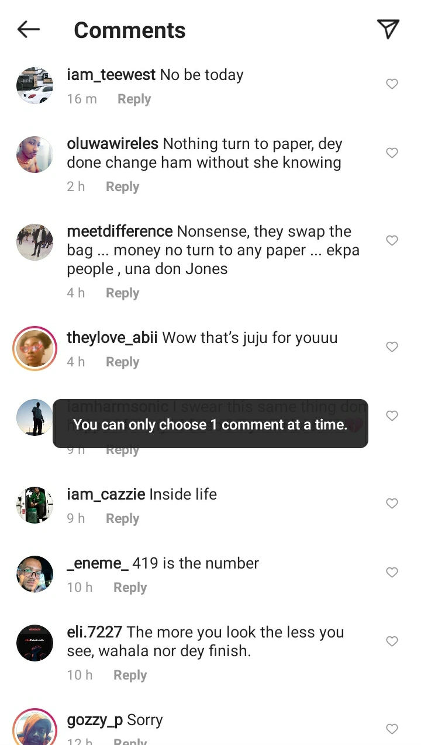Tap the back arrow icon
Viewport: 421px width, 745px height.
click(28, 29)
